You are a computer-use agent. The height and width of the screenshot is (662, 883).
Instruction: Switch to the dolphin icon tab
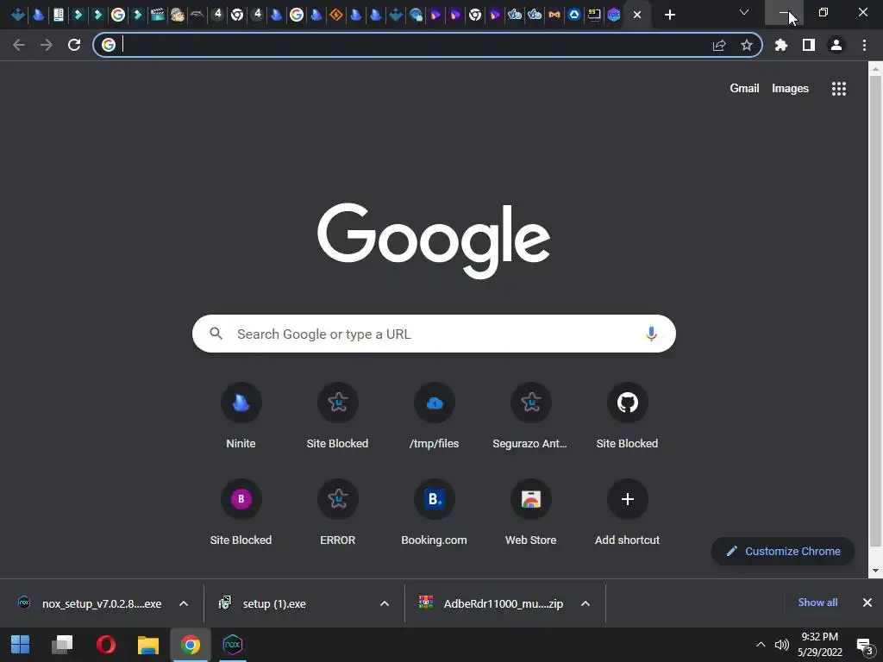point(197,15)
